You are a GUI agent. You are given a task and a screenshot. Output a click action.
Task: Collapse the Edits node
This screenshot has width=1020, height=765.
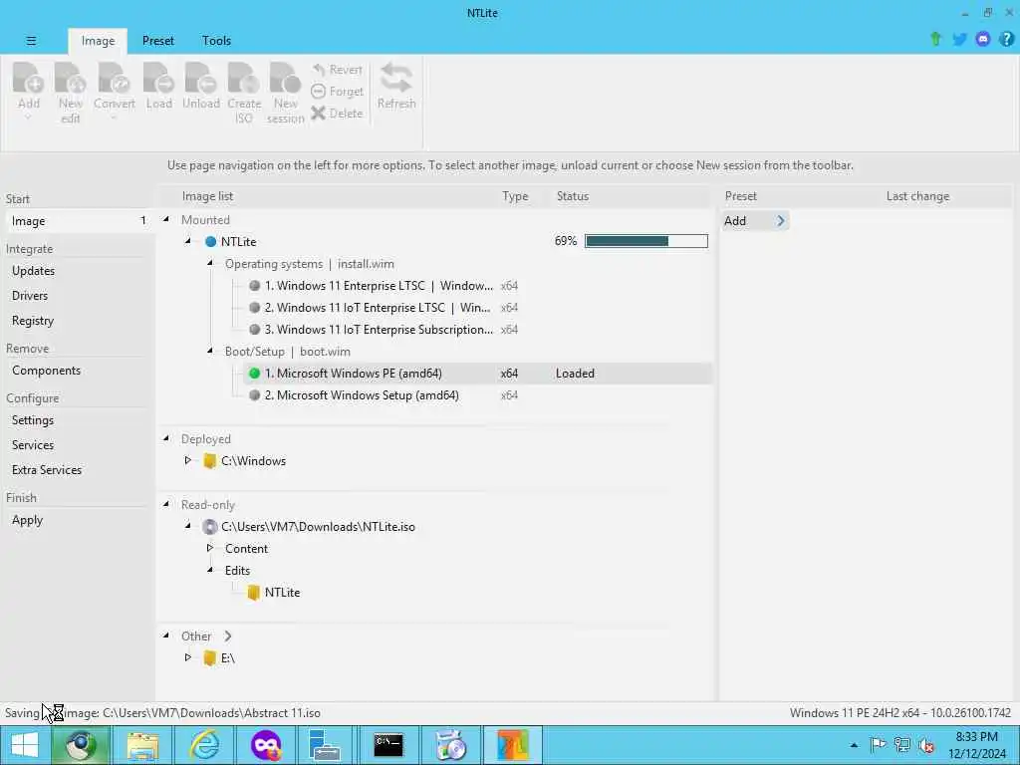pos(210,570)
